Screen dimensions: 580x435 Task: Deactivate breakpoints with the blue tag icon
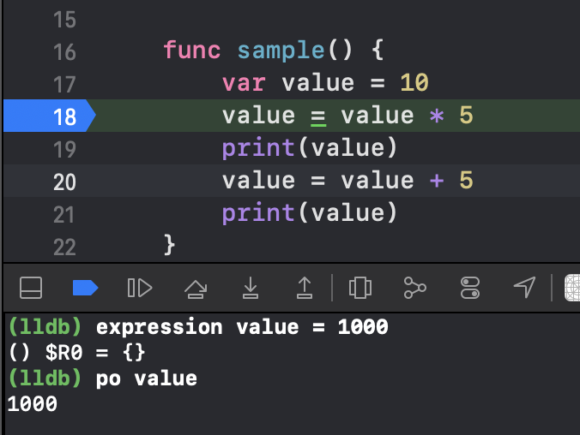[x=85, y=288]
